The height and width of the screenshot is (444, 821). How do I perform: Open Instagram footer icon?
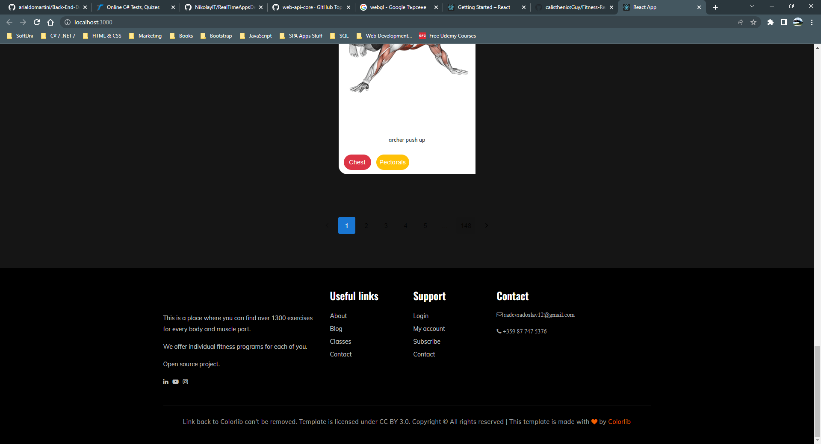pyautogui.click(x=185, y=382)
